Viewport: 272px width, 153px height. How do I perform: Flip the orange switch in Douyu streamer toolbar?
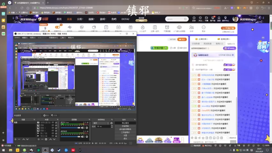(57, 27)
